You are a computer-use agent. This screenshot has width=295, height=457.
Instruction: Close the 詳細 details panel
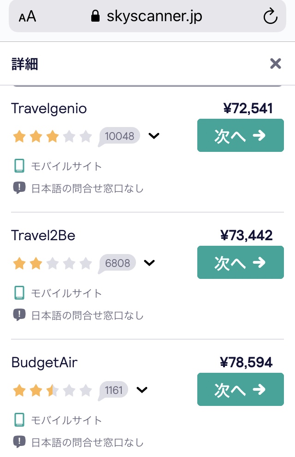276,64
